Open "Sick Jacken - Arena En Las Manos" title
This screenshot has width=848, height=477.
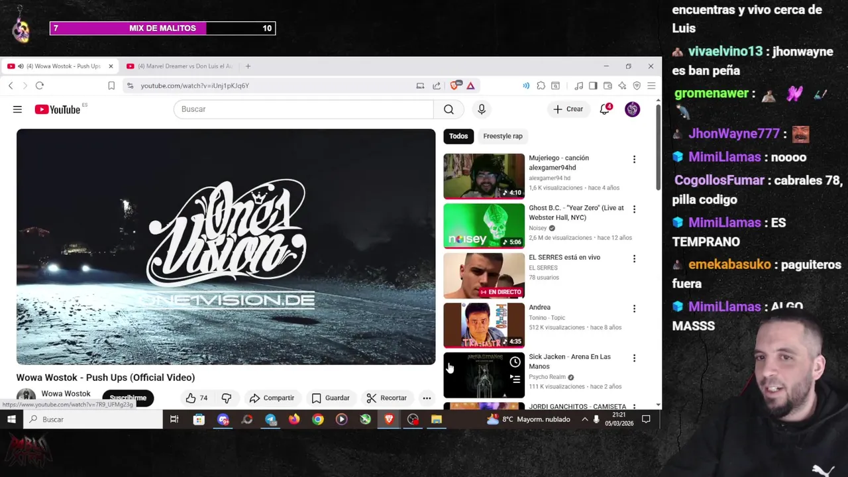coord(570,361)
